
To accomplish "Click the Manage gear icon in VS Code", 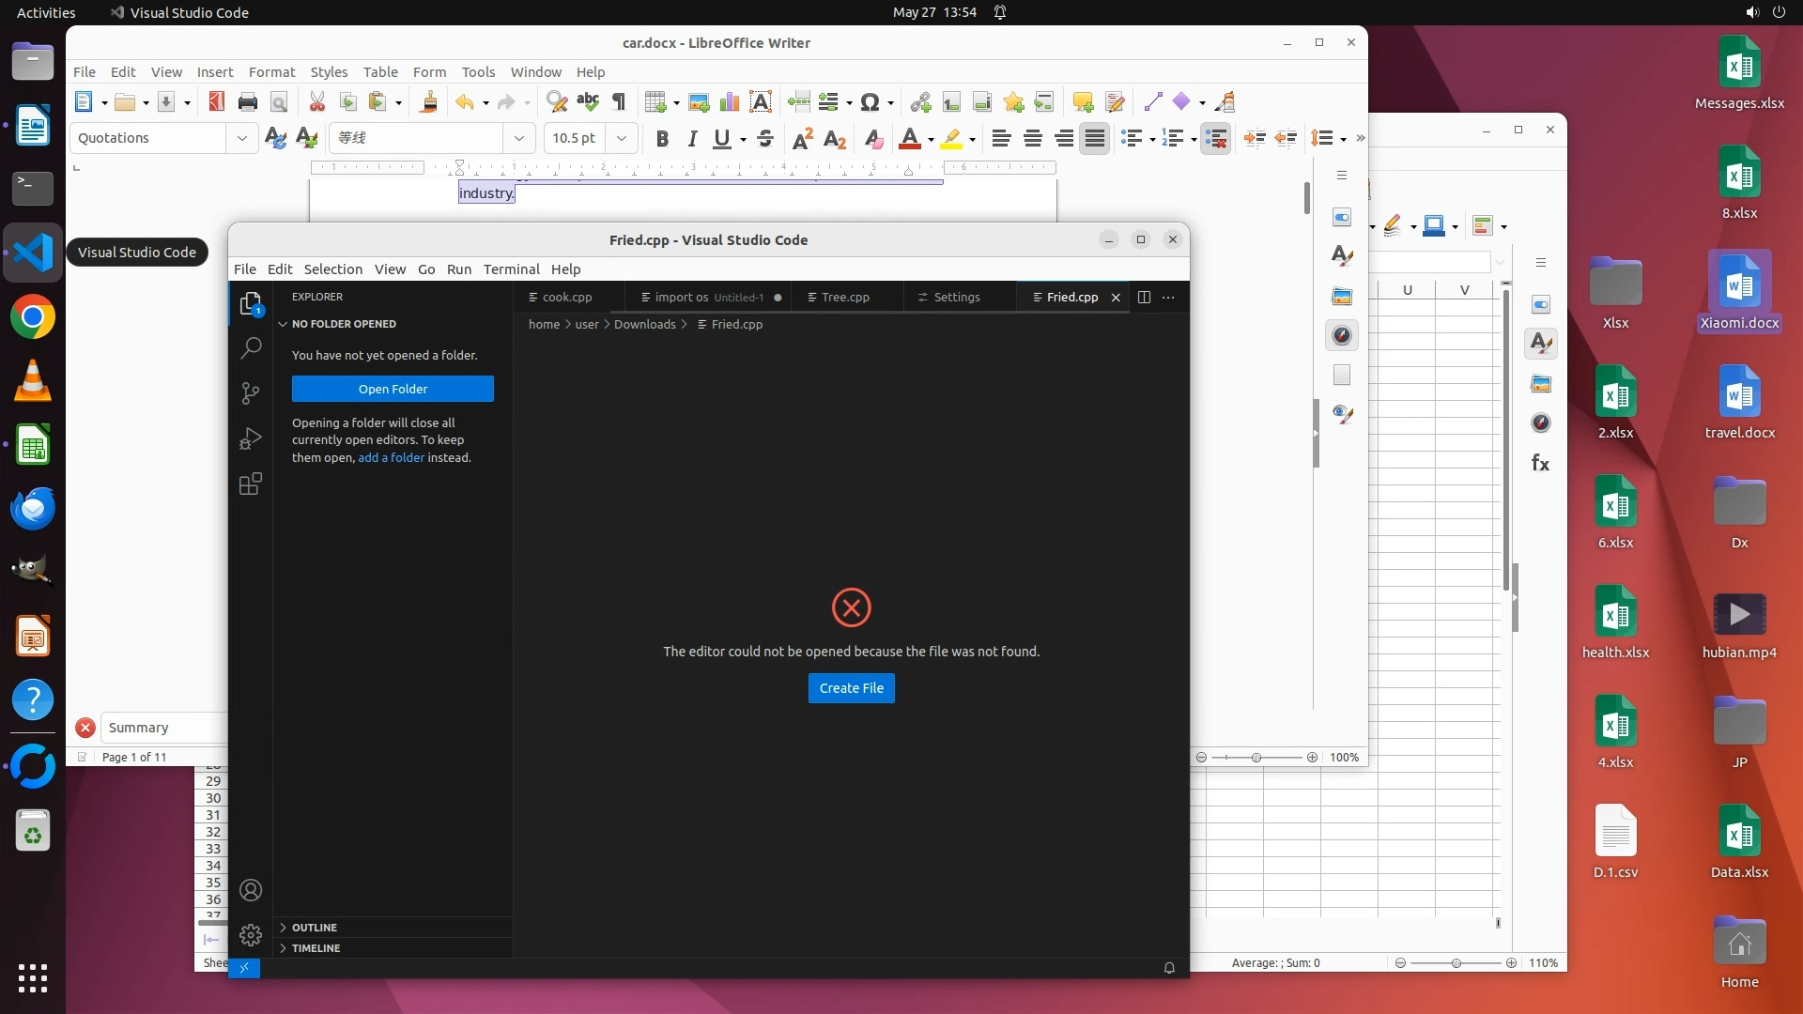I will click(x=250, y=934).
